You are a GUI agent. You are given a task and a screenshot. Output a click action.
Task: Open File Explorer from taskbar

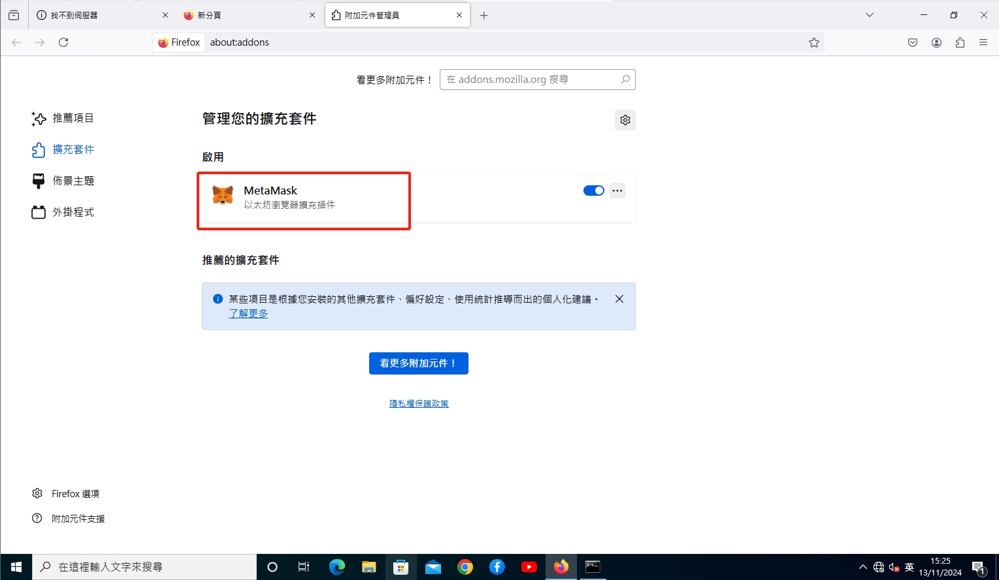(x=369, y=567)
